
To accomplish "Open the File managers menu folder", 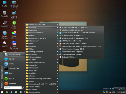I will tap(42, 68).
